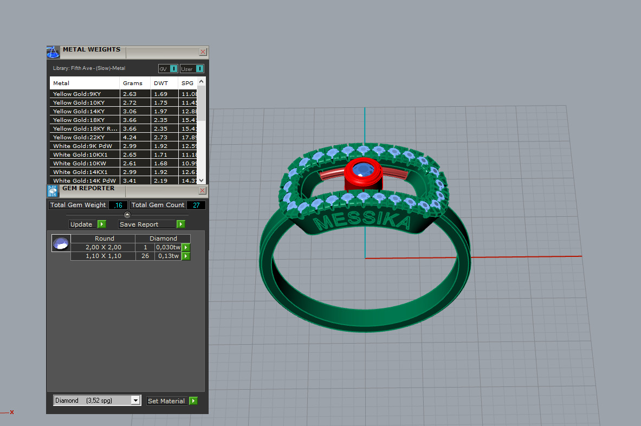
Task: Click the Total Gem Weight value ,16
Action: [x=118, y=205]
